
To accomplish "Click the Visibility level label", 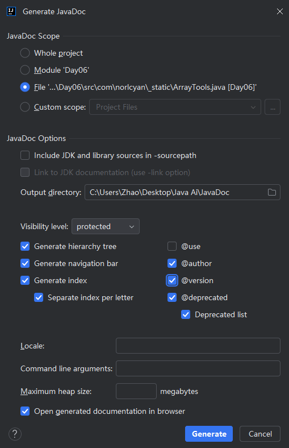I will pyautogui.click(x=44, y=227).
